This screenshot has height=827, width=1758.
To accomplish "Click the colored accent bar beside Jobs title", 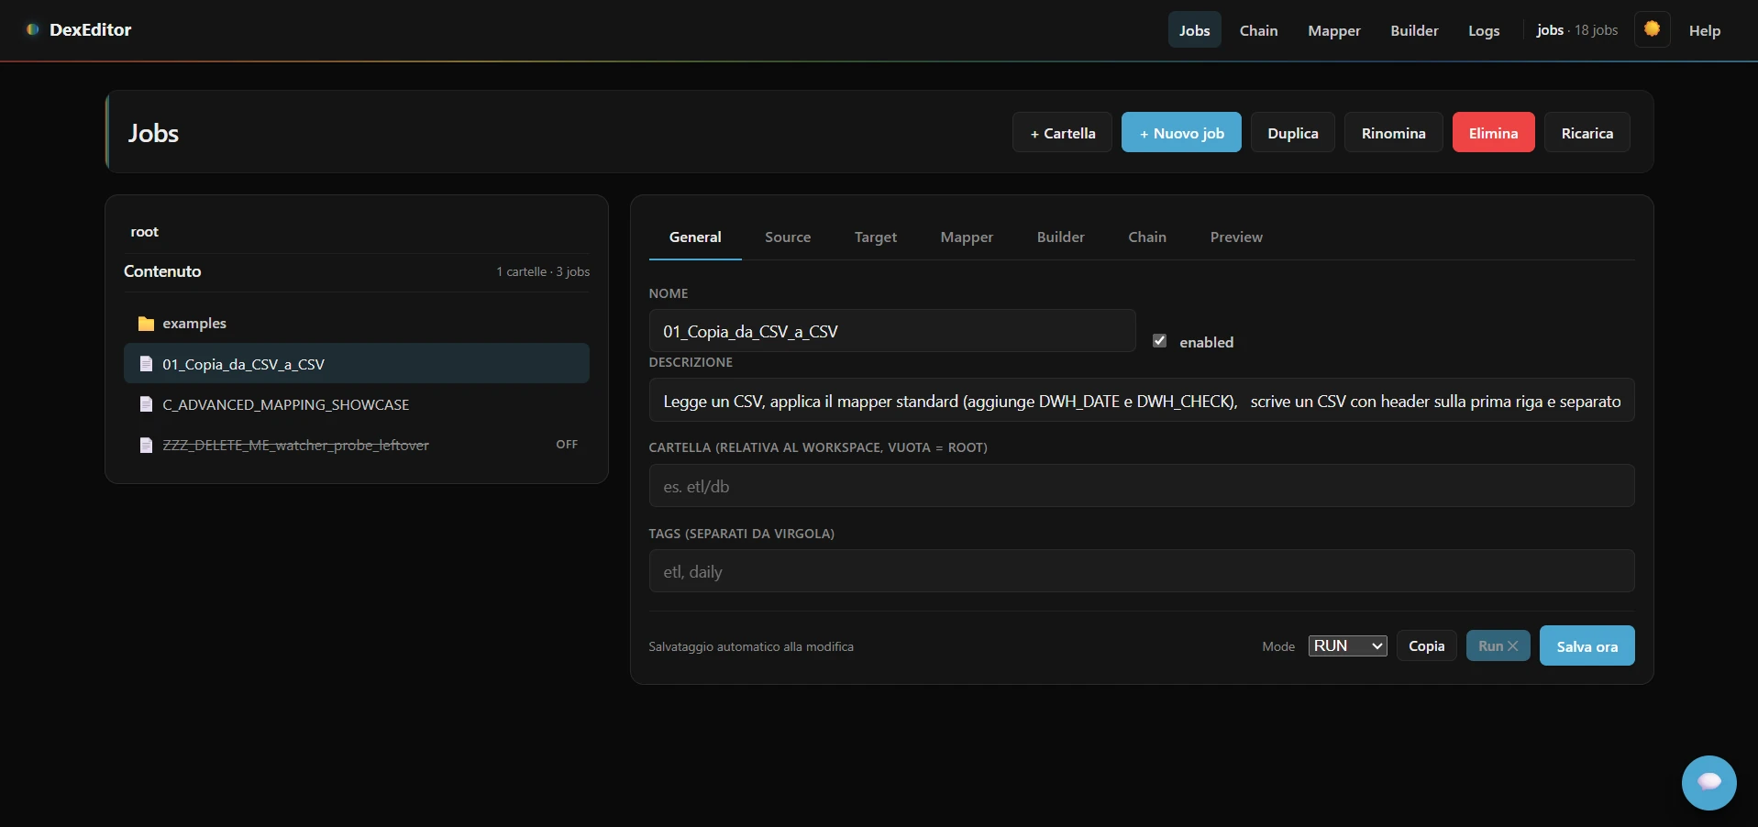I will pyautogui.click(x=107, y=132).
